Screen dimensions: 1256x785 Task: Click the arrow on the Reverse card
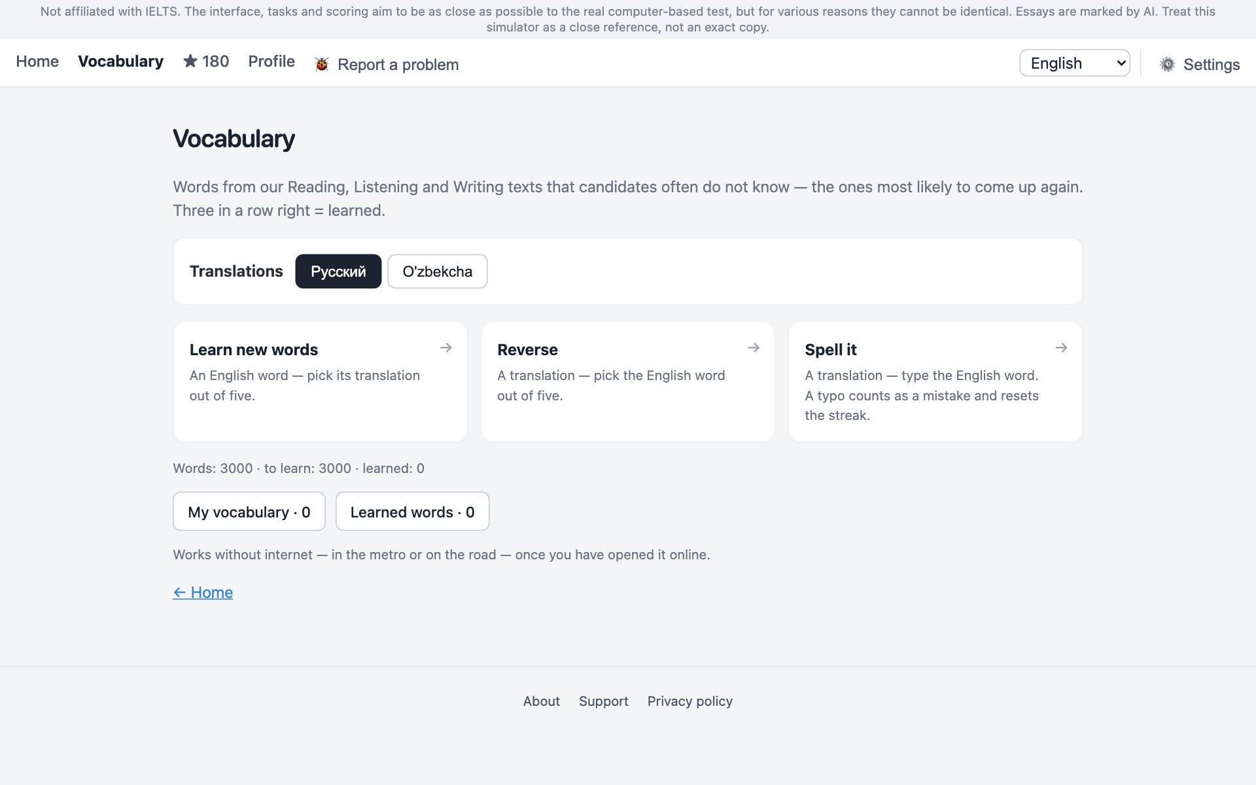click(754, 347)
